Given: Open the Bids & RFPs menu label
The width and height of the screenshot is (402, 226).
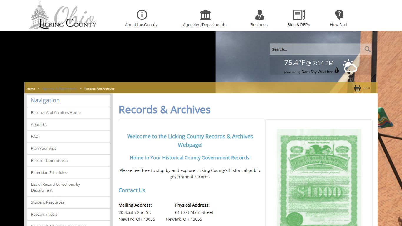Looking at the screenshot, I should (299, 25).
